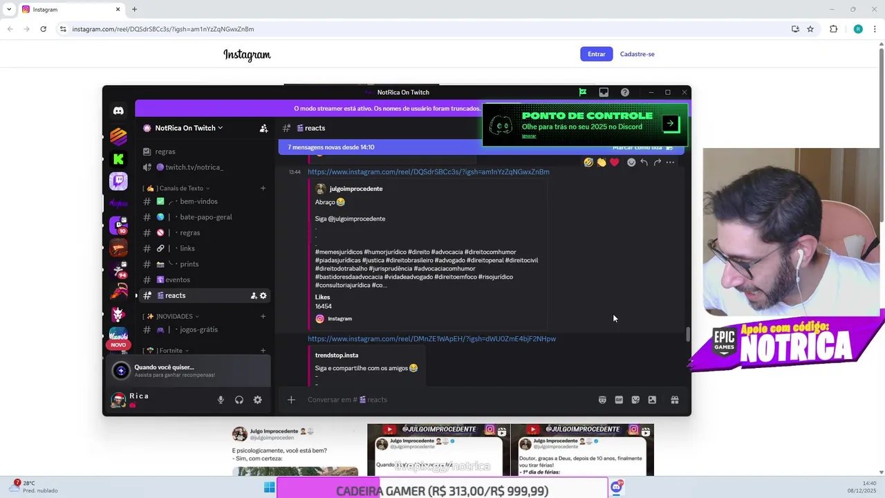
Task: Click the Chrome address bar URL
Action: coord(163,29)
